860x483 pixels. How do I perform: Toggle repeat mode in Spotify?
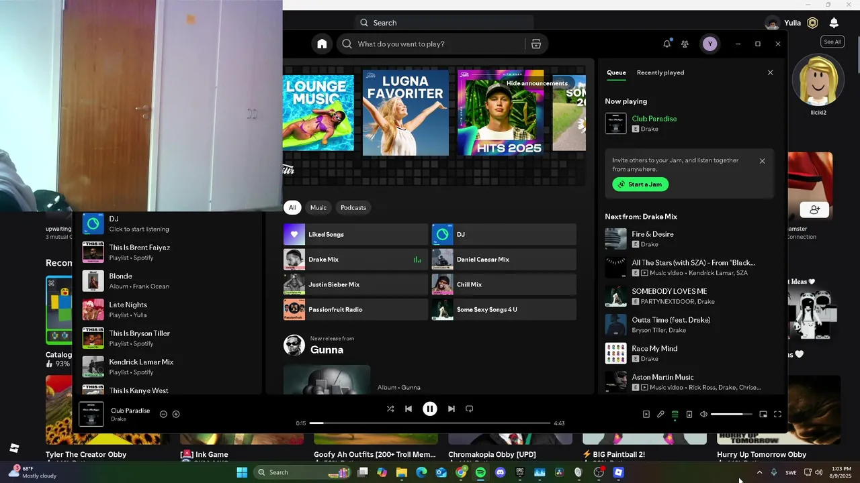(470, 409)
